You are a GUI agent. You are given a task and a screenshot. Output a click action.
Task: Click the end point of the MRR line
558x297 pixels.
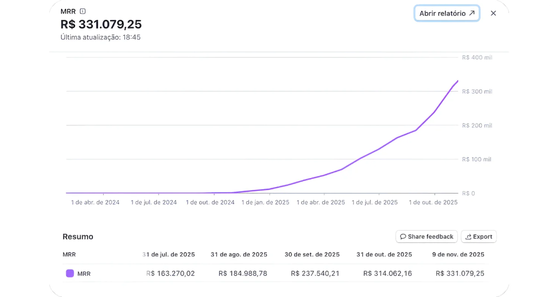(458, 81)
